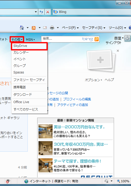Close the photo placeholder with X
This screenshot has height=186, width=131.
coord(118,51)
